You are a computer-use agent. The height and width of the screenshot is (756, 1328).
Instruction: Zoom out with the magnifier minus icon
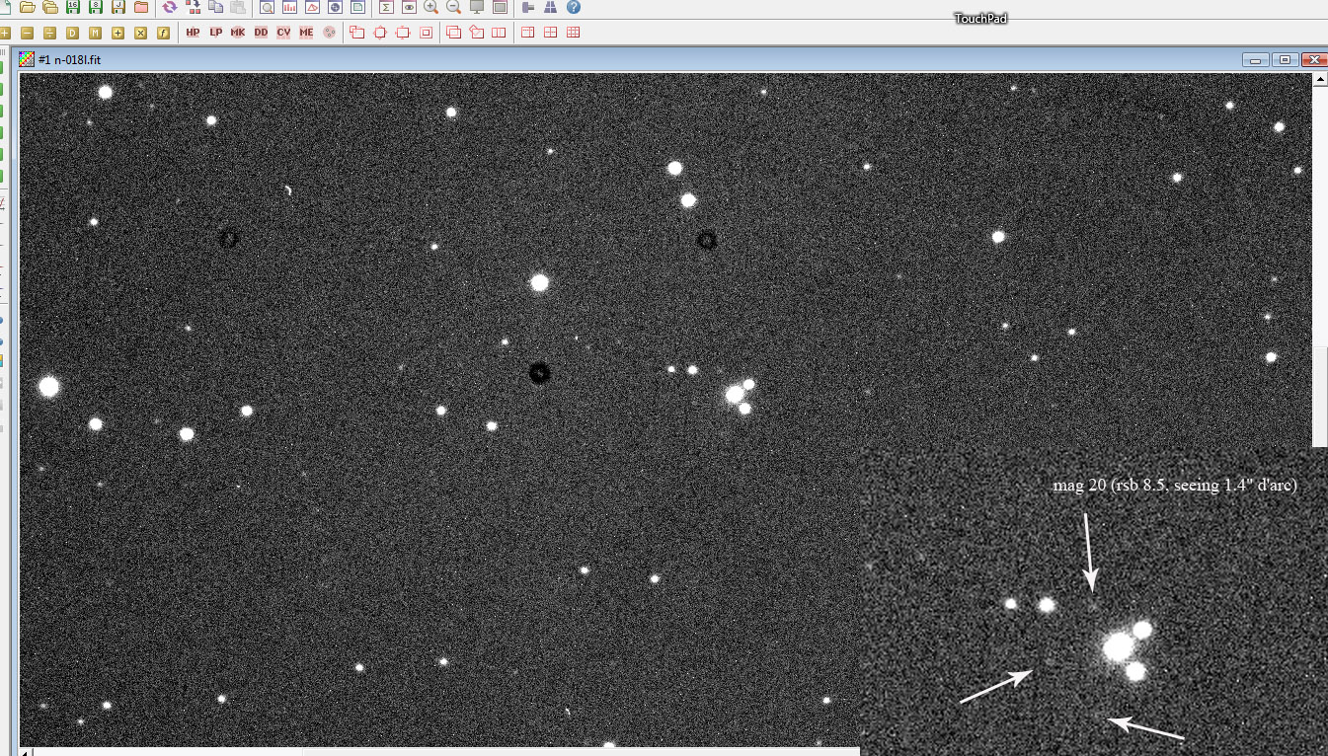tap(454, 7)
